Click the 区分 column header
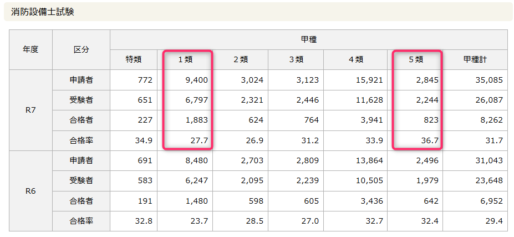The image size is (514, 237). pyautogui.click(x=82, y=49)
